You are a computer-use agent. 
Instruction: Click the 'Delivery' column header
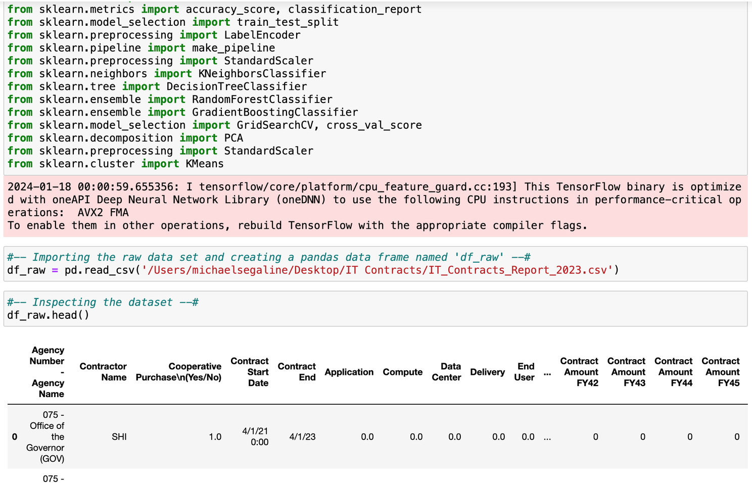click(487, 372)
